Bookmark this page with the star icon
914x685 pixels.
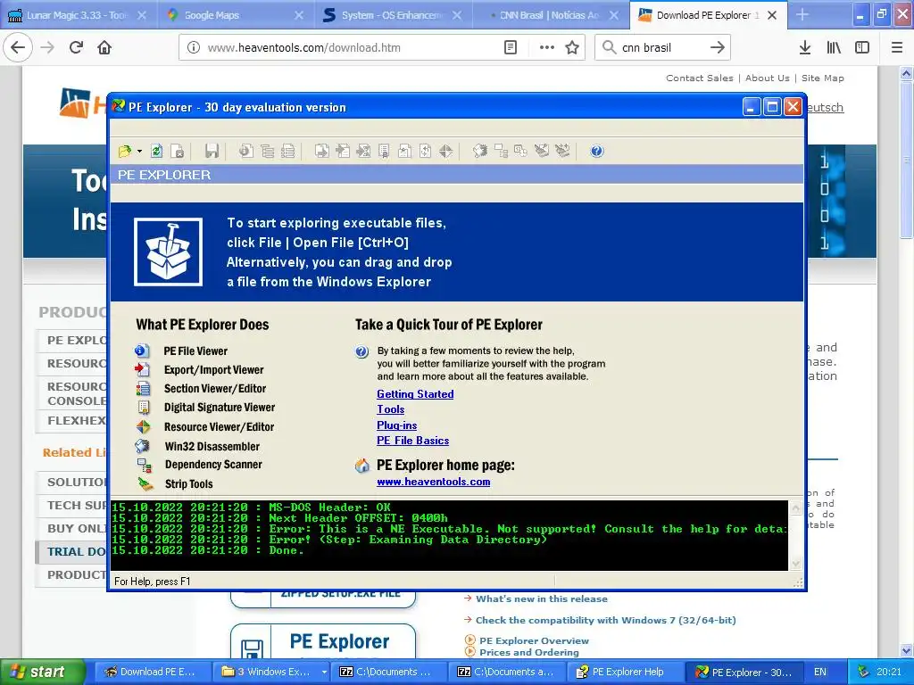click(572, 48)
